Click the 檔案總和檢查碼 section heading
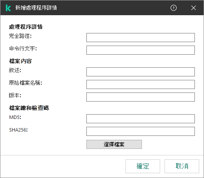Screen dimensions: 204x178 point(29,108)
